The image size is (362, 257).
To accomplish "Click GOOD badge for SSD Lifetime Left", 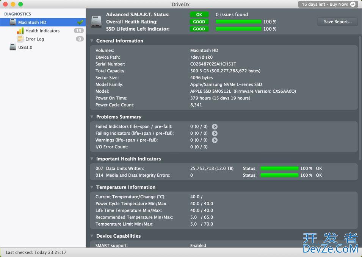I will pyautogui.click(x=199, y=29).
